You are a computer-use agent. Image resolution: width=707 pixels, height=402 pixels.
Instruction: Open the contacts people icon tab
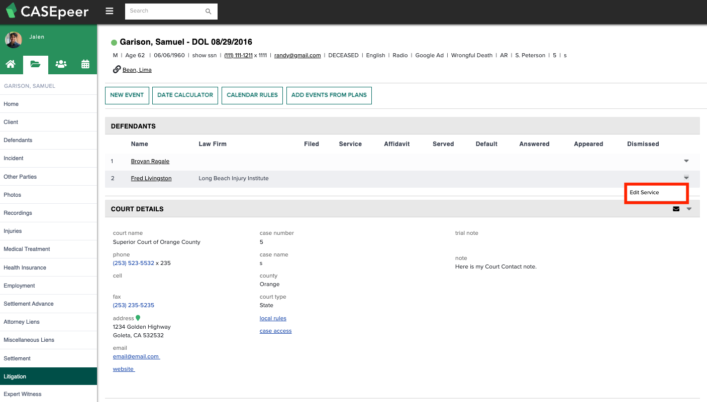click(61, 64)
